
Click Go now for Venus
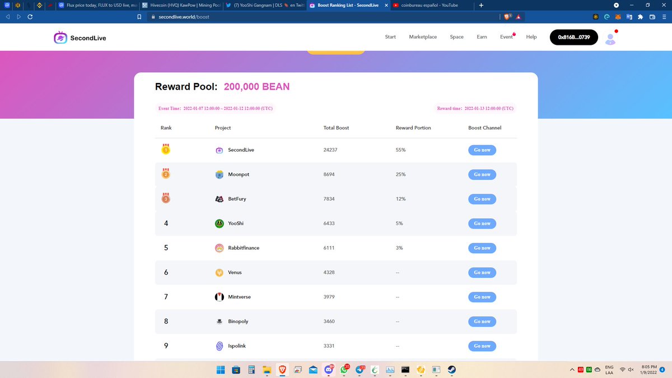pyautogui.click(x=482, y=272)
